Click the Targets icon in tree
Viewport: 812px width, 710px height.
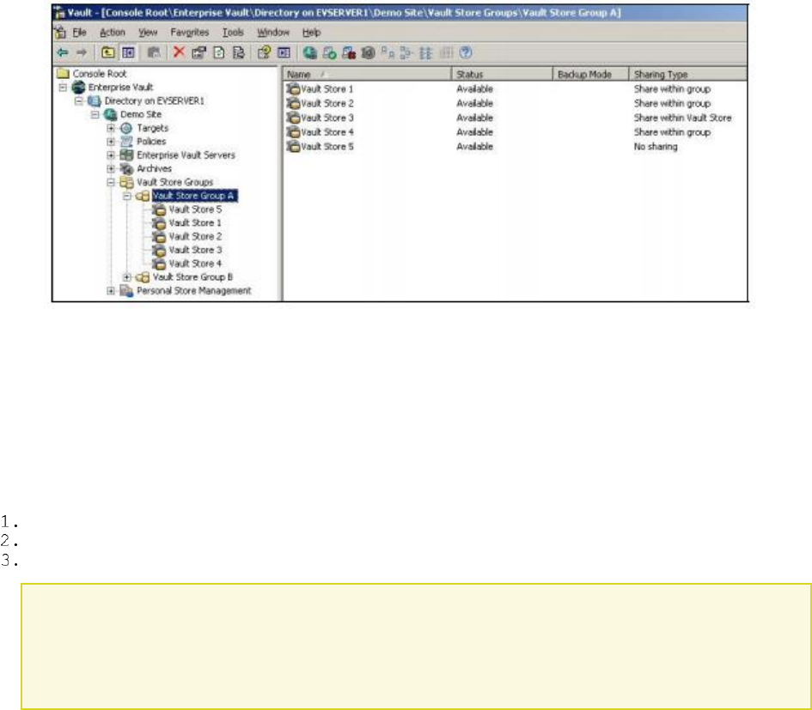[x=126, y=128]
